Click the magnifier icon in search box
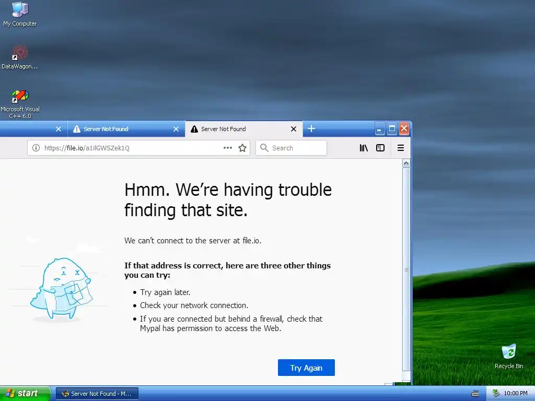Screen dimensions: 535x401 (x=264, y=148)
